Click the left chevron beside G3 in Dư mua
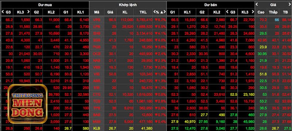Viewport: 292px width, 131px height. pyautogui.click(x=3, y=12)
